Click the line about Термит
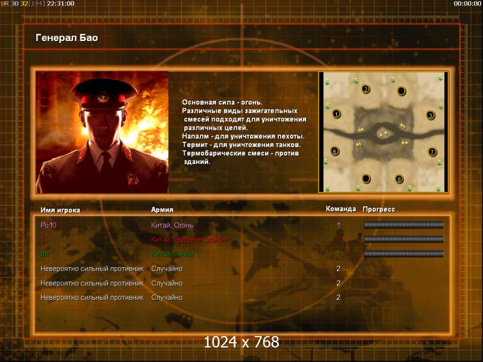Screen dimensions: 483x362 [241, 145]
